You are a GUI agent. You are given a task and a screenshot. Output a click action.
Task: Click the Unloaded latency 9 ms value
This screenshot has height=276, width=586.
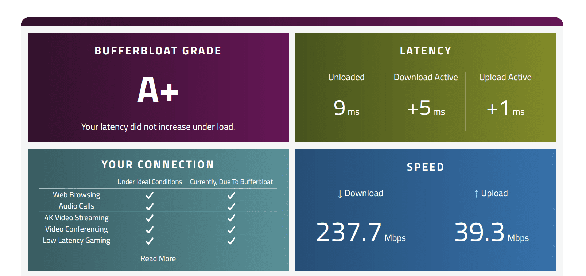coord(346,108)
